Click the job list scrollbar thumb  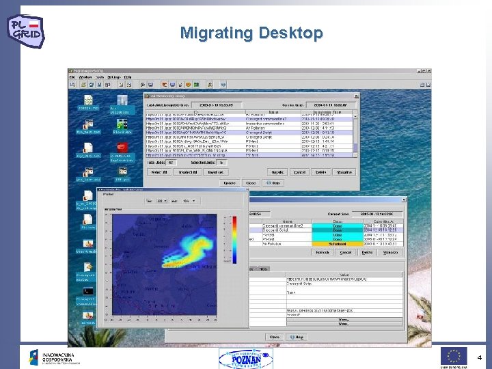point(355,148)
